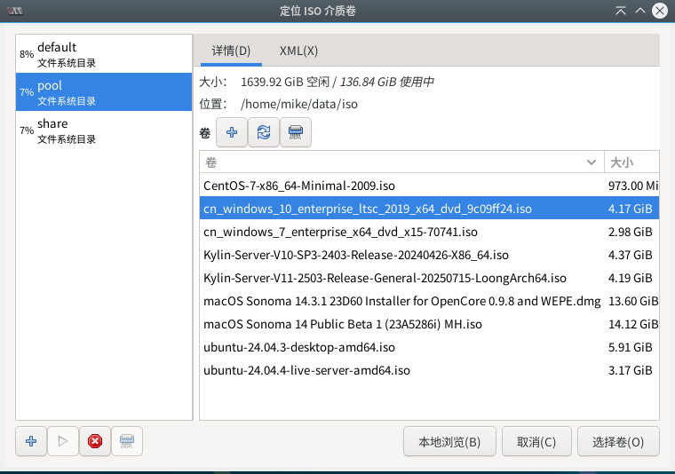Close the ISO media volume dialog
The width and height of the screenshot is (675, 474).
pos(660,11)
